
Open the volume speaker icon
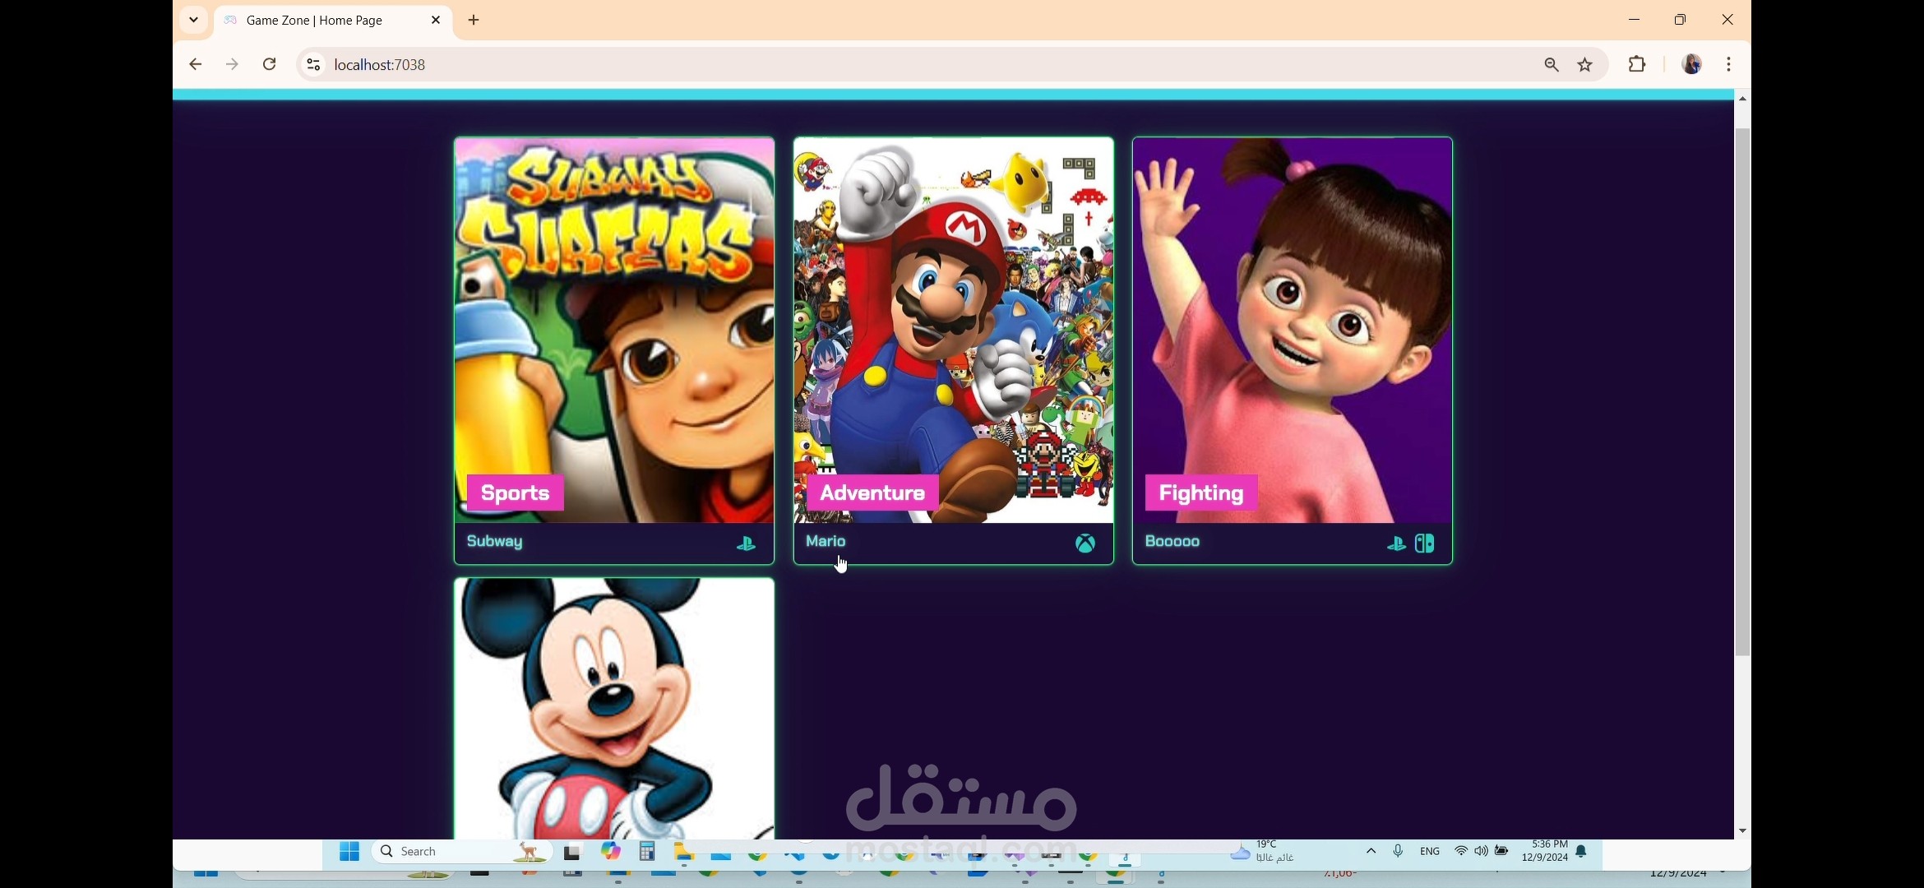[x=1481, y=852]
